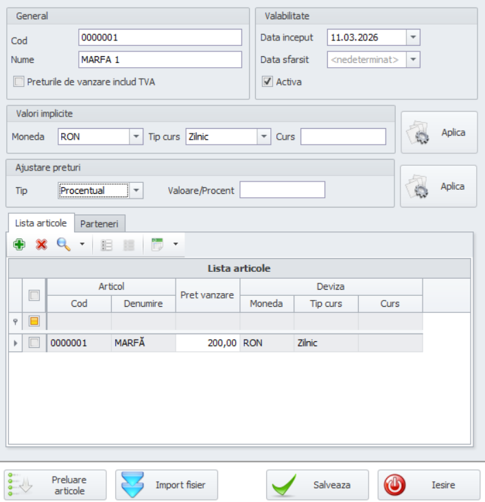Click the Pret vanzare cell showing 200,00
Image resolution: width=485 pixels, height=502 pixels.
[x=207, y=343]
